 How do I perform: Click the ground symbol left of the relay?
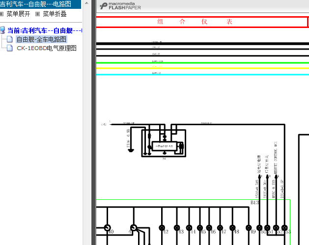pyautogui.click(x=131, y=150)
